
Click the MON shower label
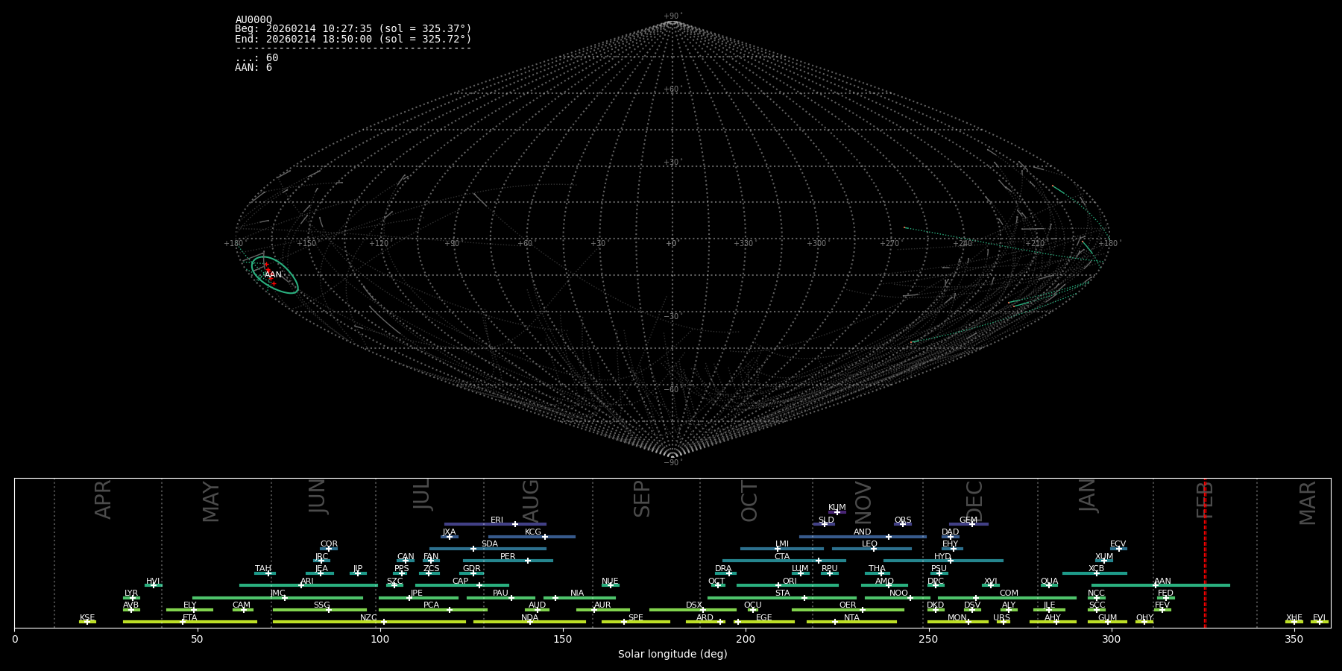(x=957, y=618)
